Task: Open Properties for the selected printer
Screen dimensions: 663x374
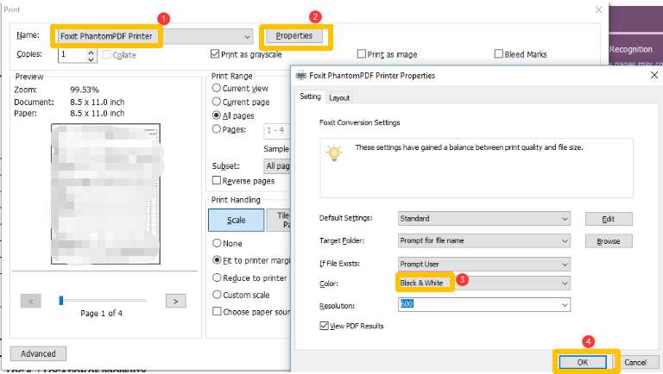Action: click(x=294, y=36)
